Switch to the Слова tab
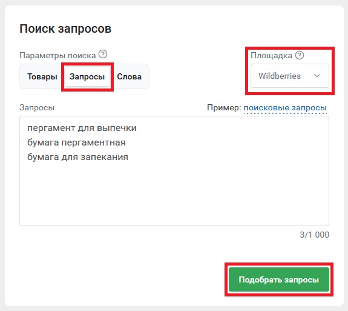 point(129,77)
